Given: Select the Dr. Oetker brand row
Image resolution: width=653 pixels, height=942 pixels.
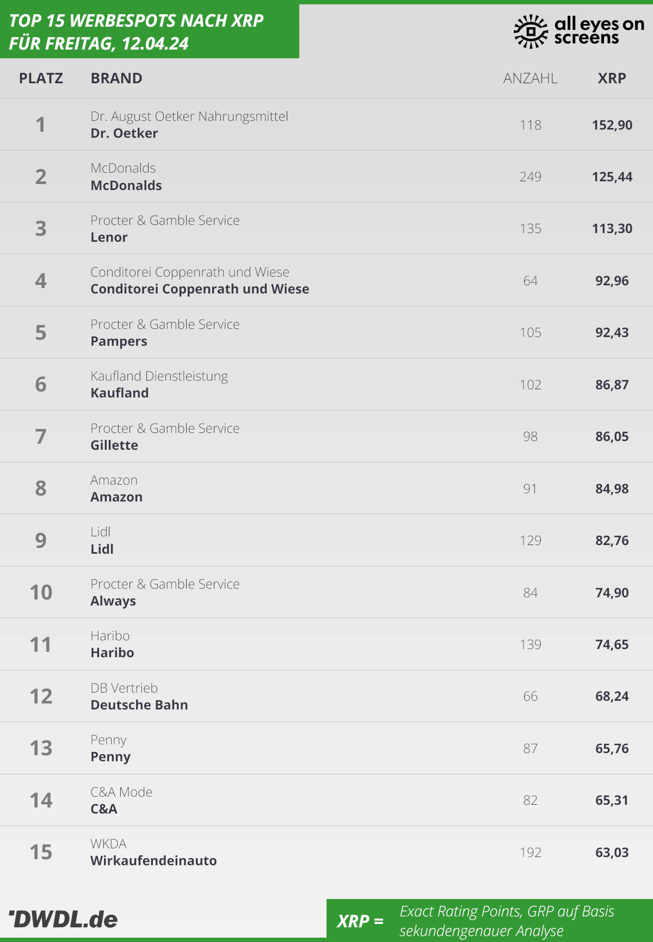Looking at the screenshot, I should coord(326,125).
